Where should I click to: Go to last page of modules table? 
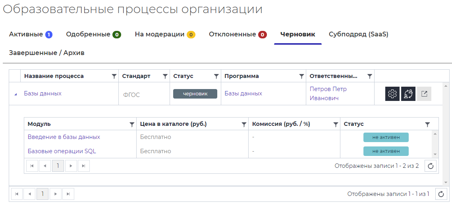[83, 166]
